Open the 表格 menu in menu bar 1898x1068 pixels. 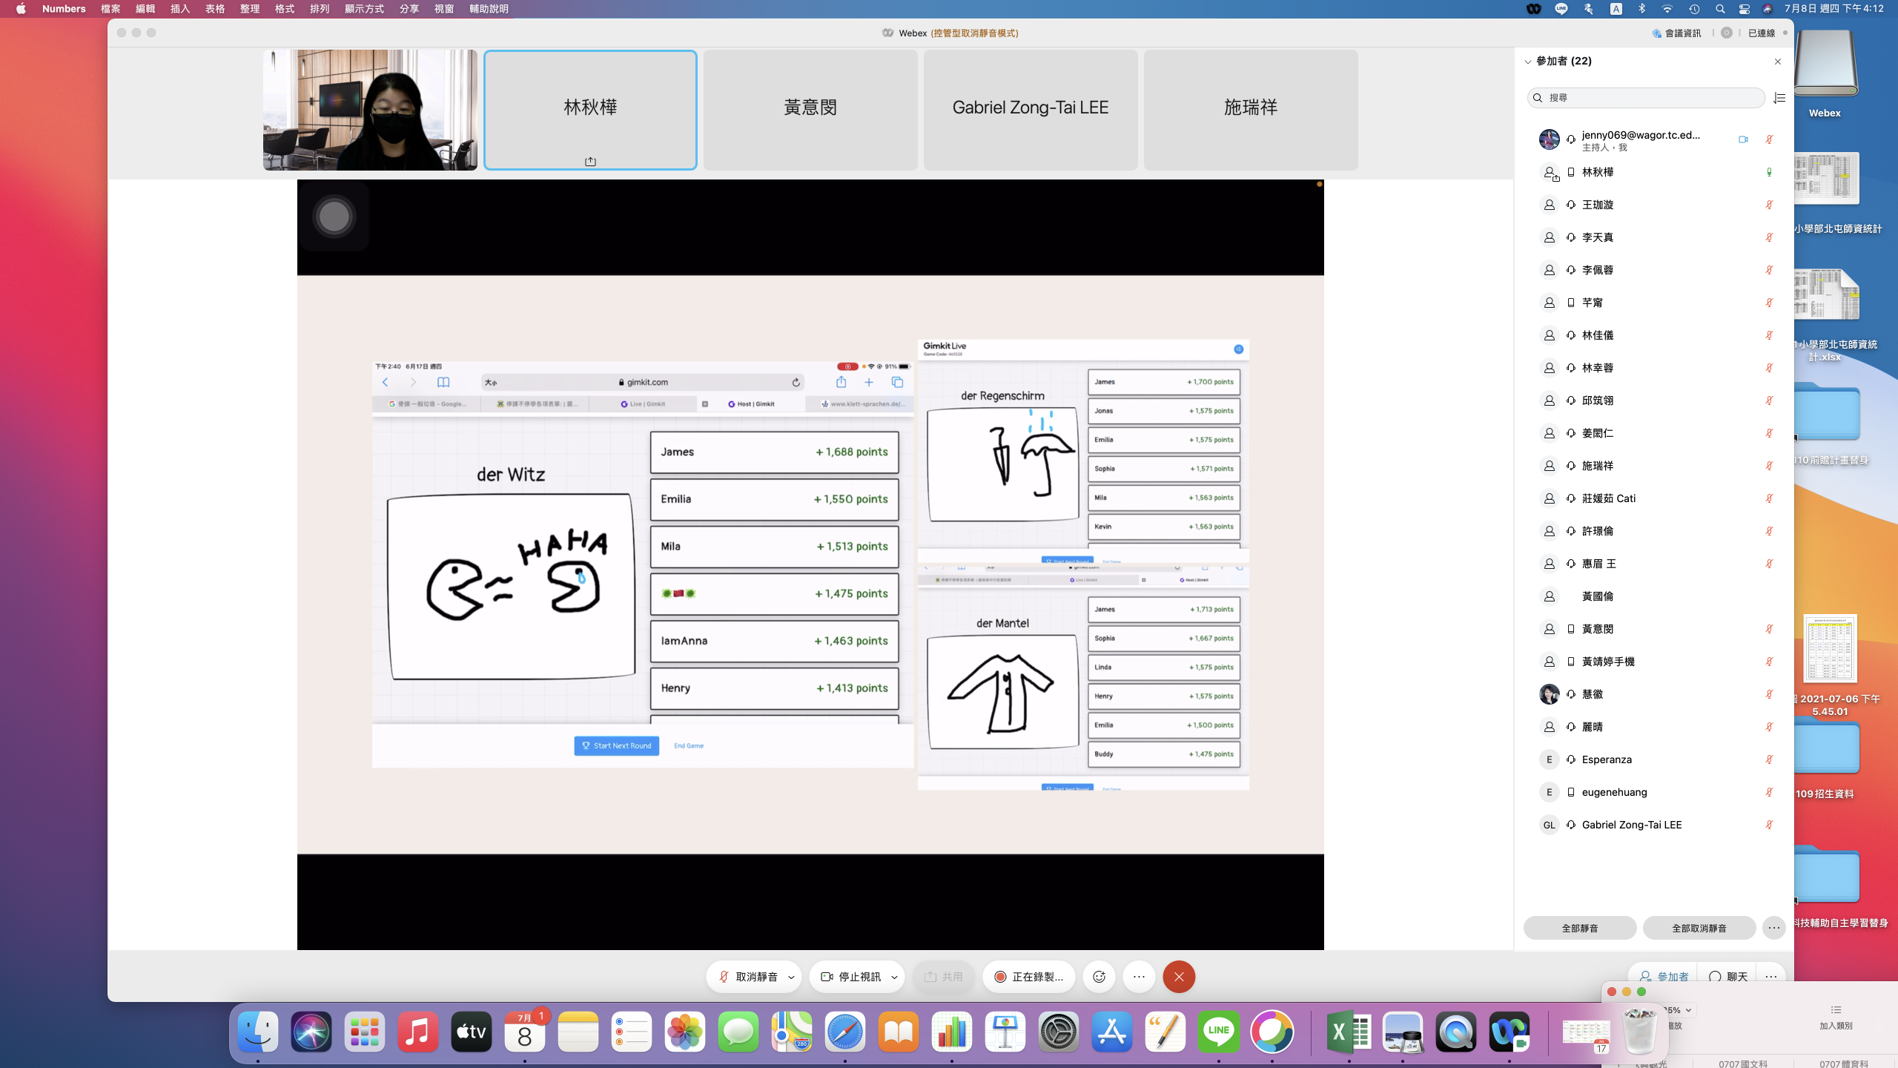(x=215, y=9)
